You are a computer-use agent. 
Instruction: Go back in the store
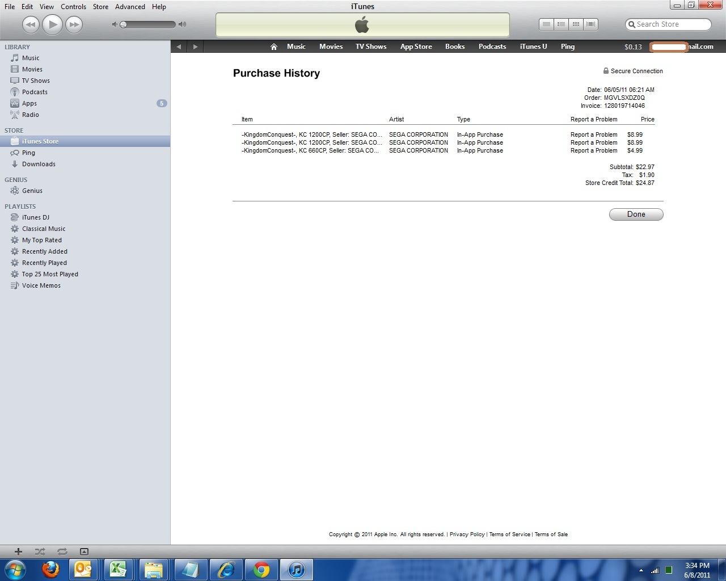click(179, 47)
